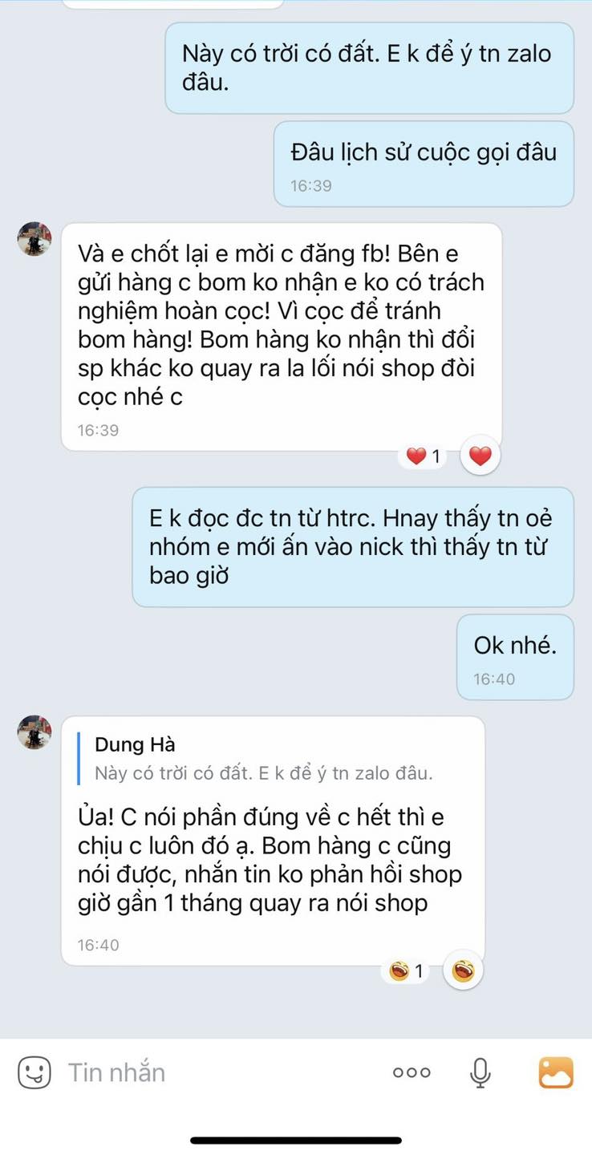Tap heart reaction button on shop message

pyautogui.click(x=480, y=456)
